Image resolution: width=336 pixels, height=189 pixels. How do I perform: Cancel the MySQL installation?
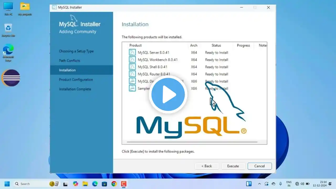point(260,166)
